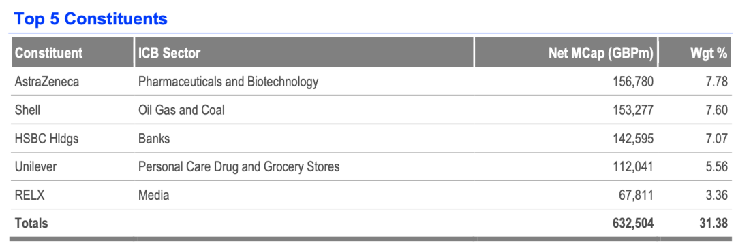Click the Banks sector cell
736x246 pixels.
pos(154,139)
